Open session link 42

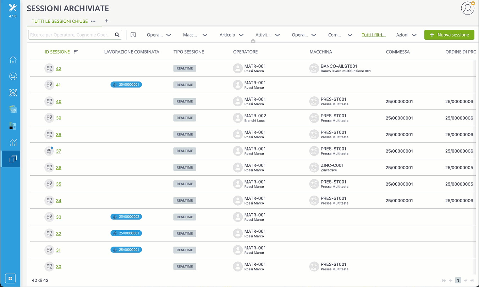[x=59, y=68]
